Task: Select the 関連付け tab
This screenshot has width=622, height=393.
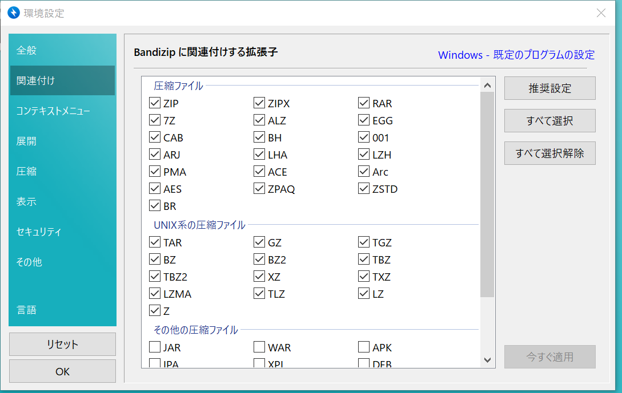Action: coord(62,80)
